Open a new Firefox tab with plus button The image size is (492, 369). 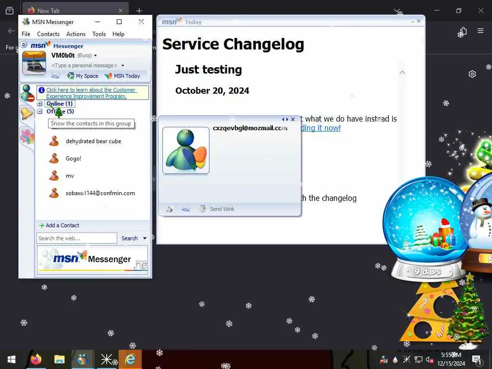point(139,11)
